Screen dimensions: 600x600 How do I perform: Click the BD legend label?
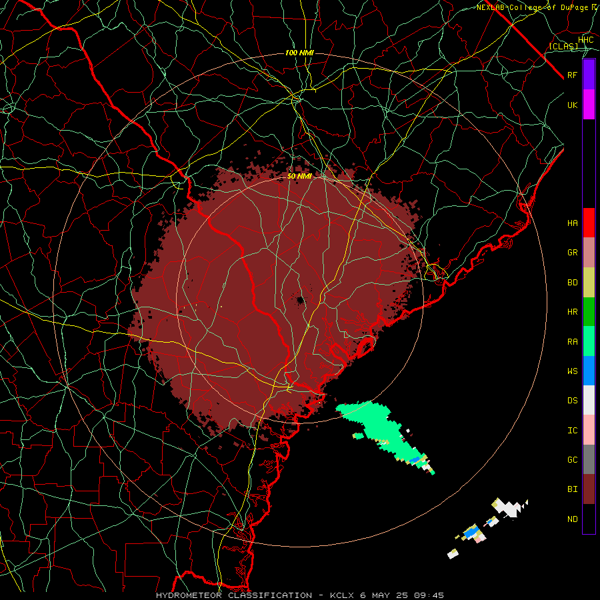coord(573,283)
